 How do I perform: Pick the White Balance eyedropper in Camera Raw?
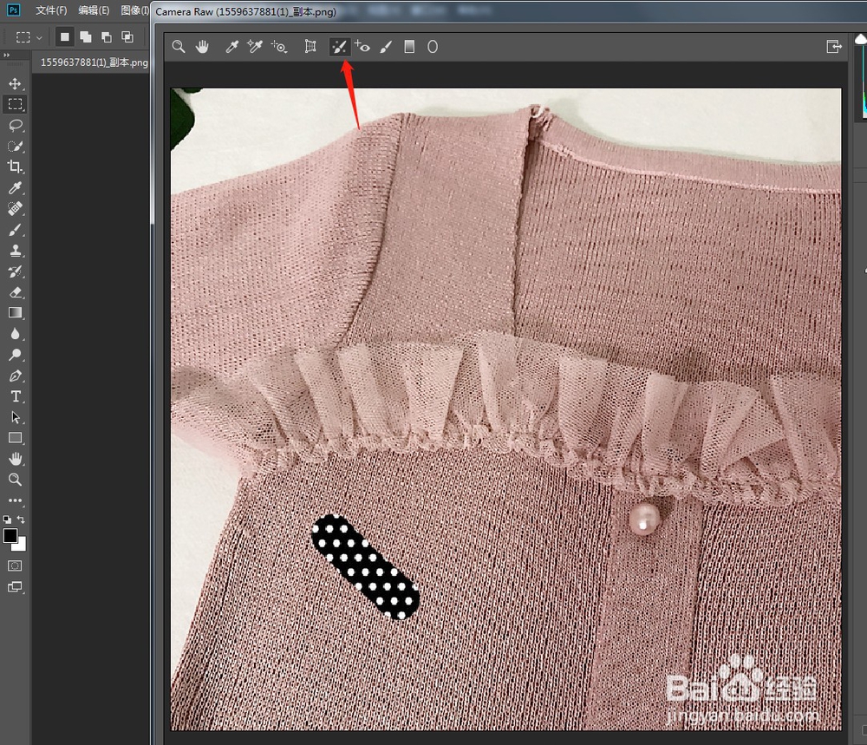point(231,47)
